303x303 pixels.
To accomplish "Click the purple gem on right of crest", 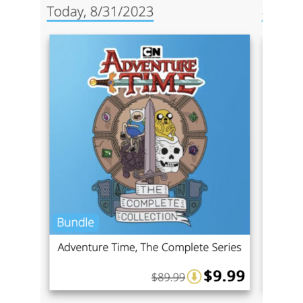I will coord(193,150).
